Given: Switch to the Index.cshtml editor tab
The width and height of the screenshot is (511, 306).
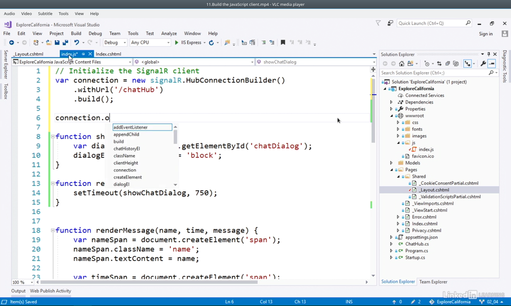Looking at the screenshot, I should coord(108,54).
